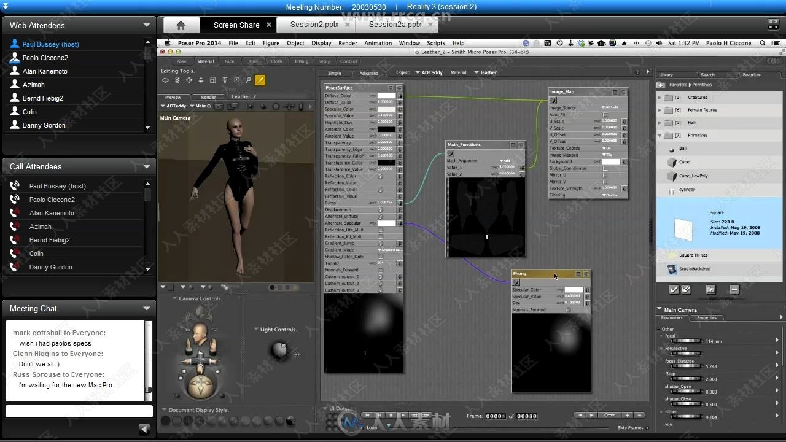Toggle Auto_Fit checkbox in Image_Map node
Viewport: 786px width, 442px height.
605,115
